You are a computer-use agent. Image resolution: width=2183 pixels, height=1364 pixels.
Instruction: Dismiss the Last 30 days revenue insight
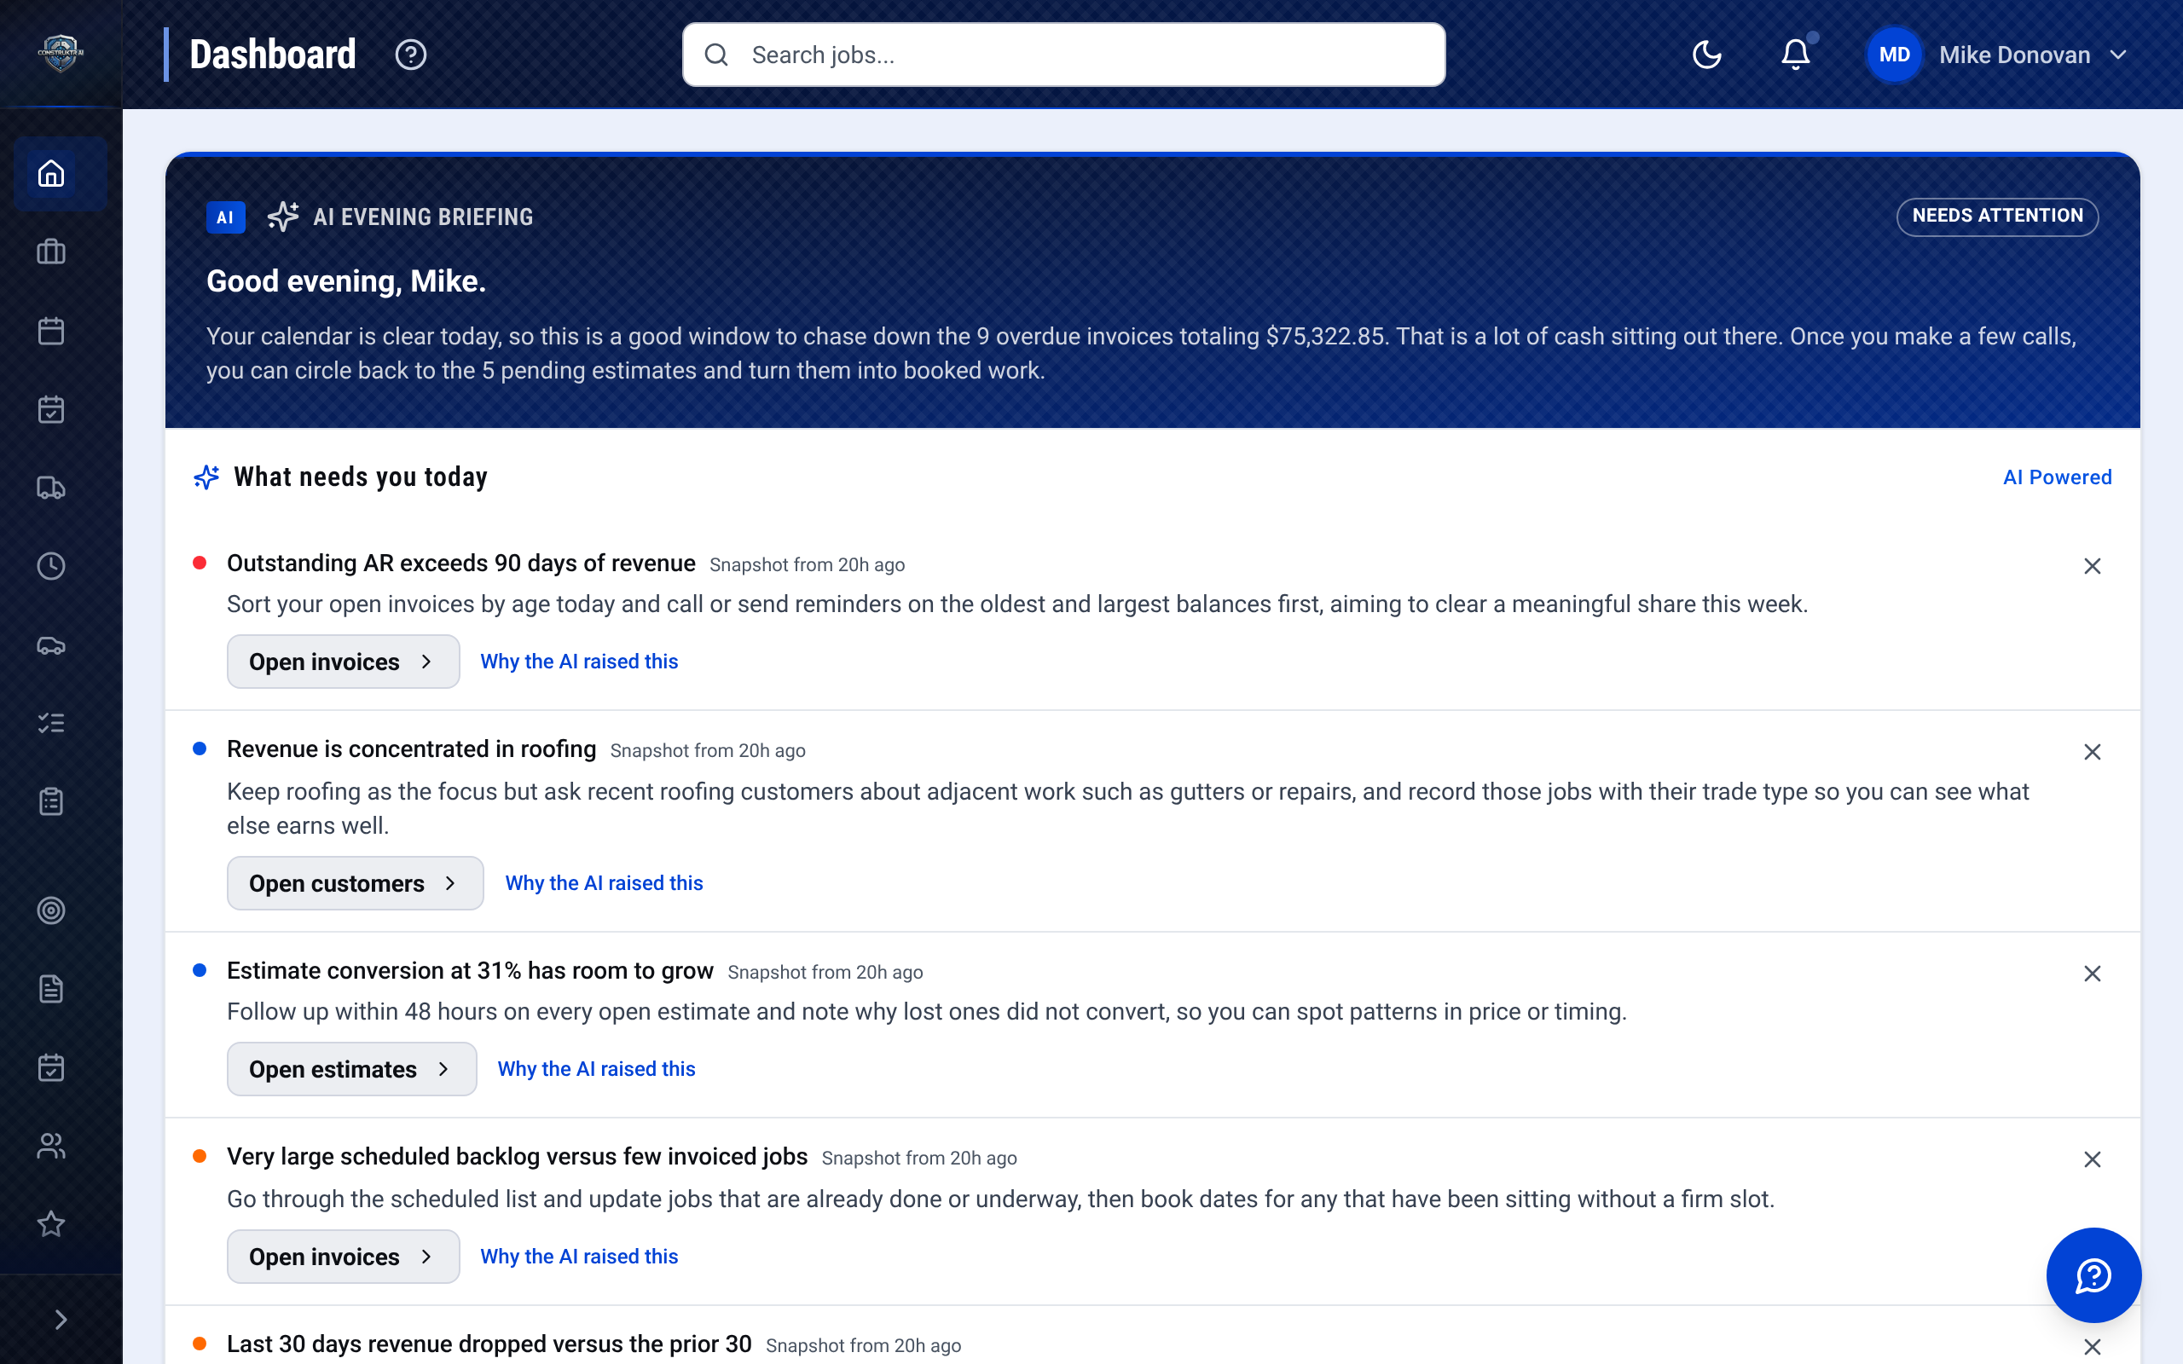click(x=2092, y=1347)
